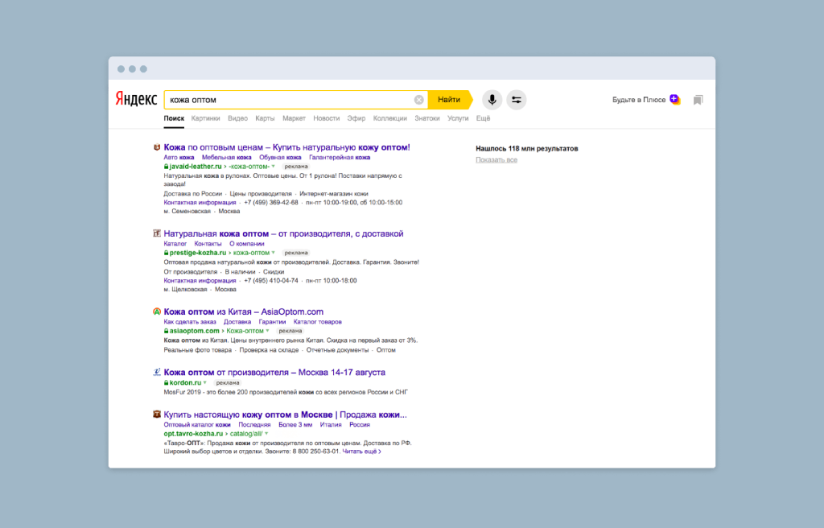Clear the search query with the X icon
This screenshot has height=528, width=824.
point(418,100)
